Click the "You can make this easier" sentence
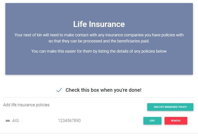This screenshot has width=198, height=136. [x=99, y=51]
